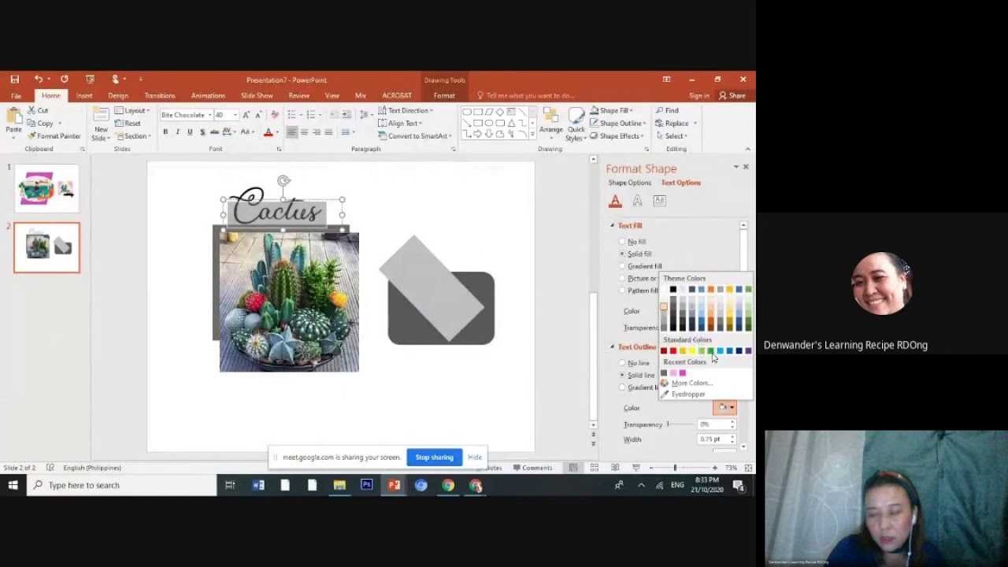Viewport: 1008px width, 567px height.
Task: Open Photoshop from the taskbar
Action: click(366, 485)
